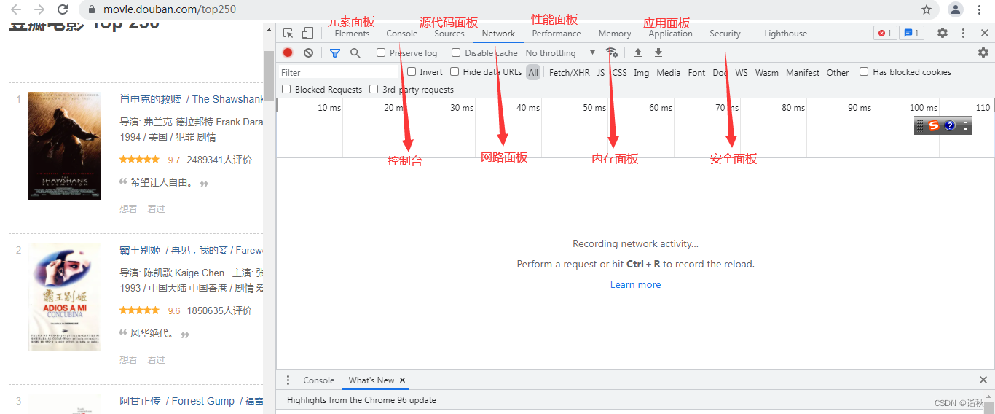Filter requests by Font

696,72
